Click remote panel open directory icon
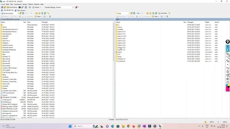This screenshot has width=230, height=129. pyautogui.click(x=132, y=13)
